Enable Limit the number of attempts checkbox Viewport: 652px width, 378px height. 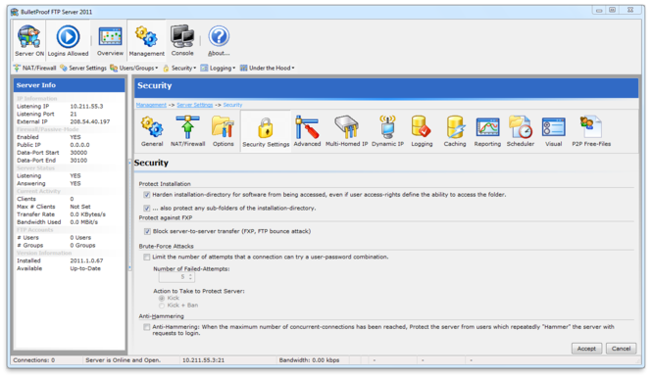click(x=147, y=258)
